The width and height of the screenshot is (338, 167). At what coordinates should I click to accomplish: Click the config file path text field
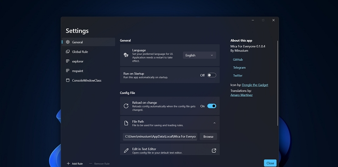click(160, 136)
